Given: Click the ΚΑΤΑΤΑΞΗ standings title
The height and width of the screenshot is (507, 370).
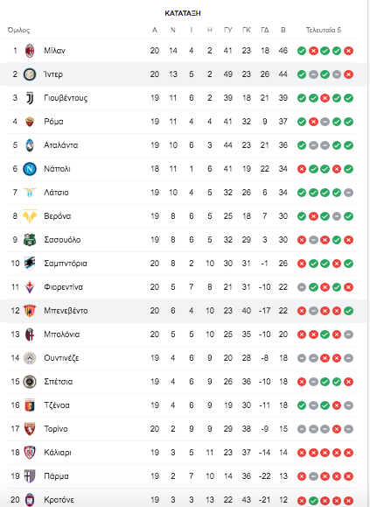Looking at the screenshot, I should (x=183, y=13).
